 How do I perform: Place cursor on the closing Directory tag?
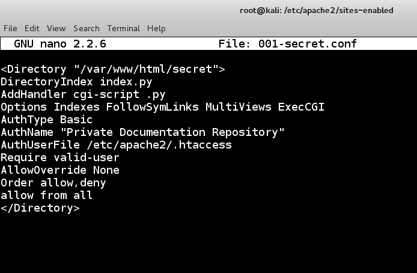[40, 208]
